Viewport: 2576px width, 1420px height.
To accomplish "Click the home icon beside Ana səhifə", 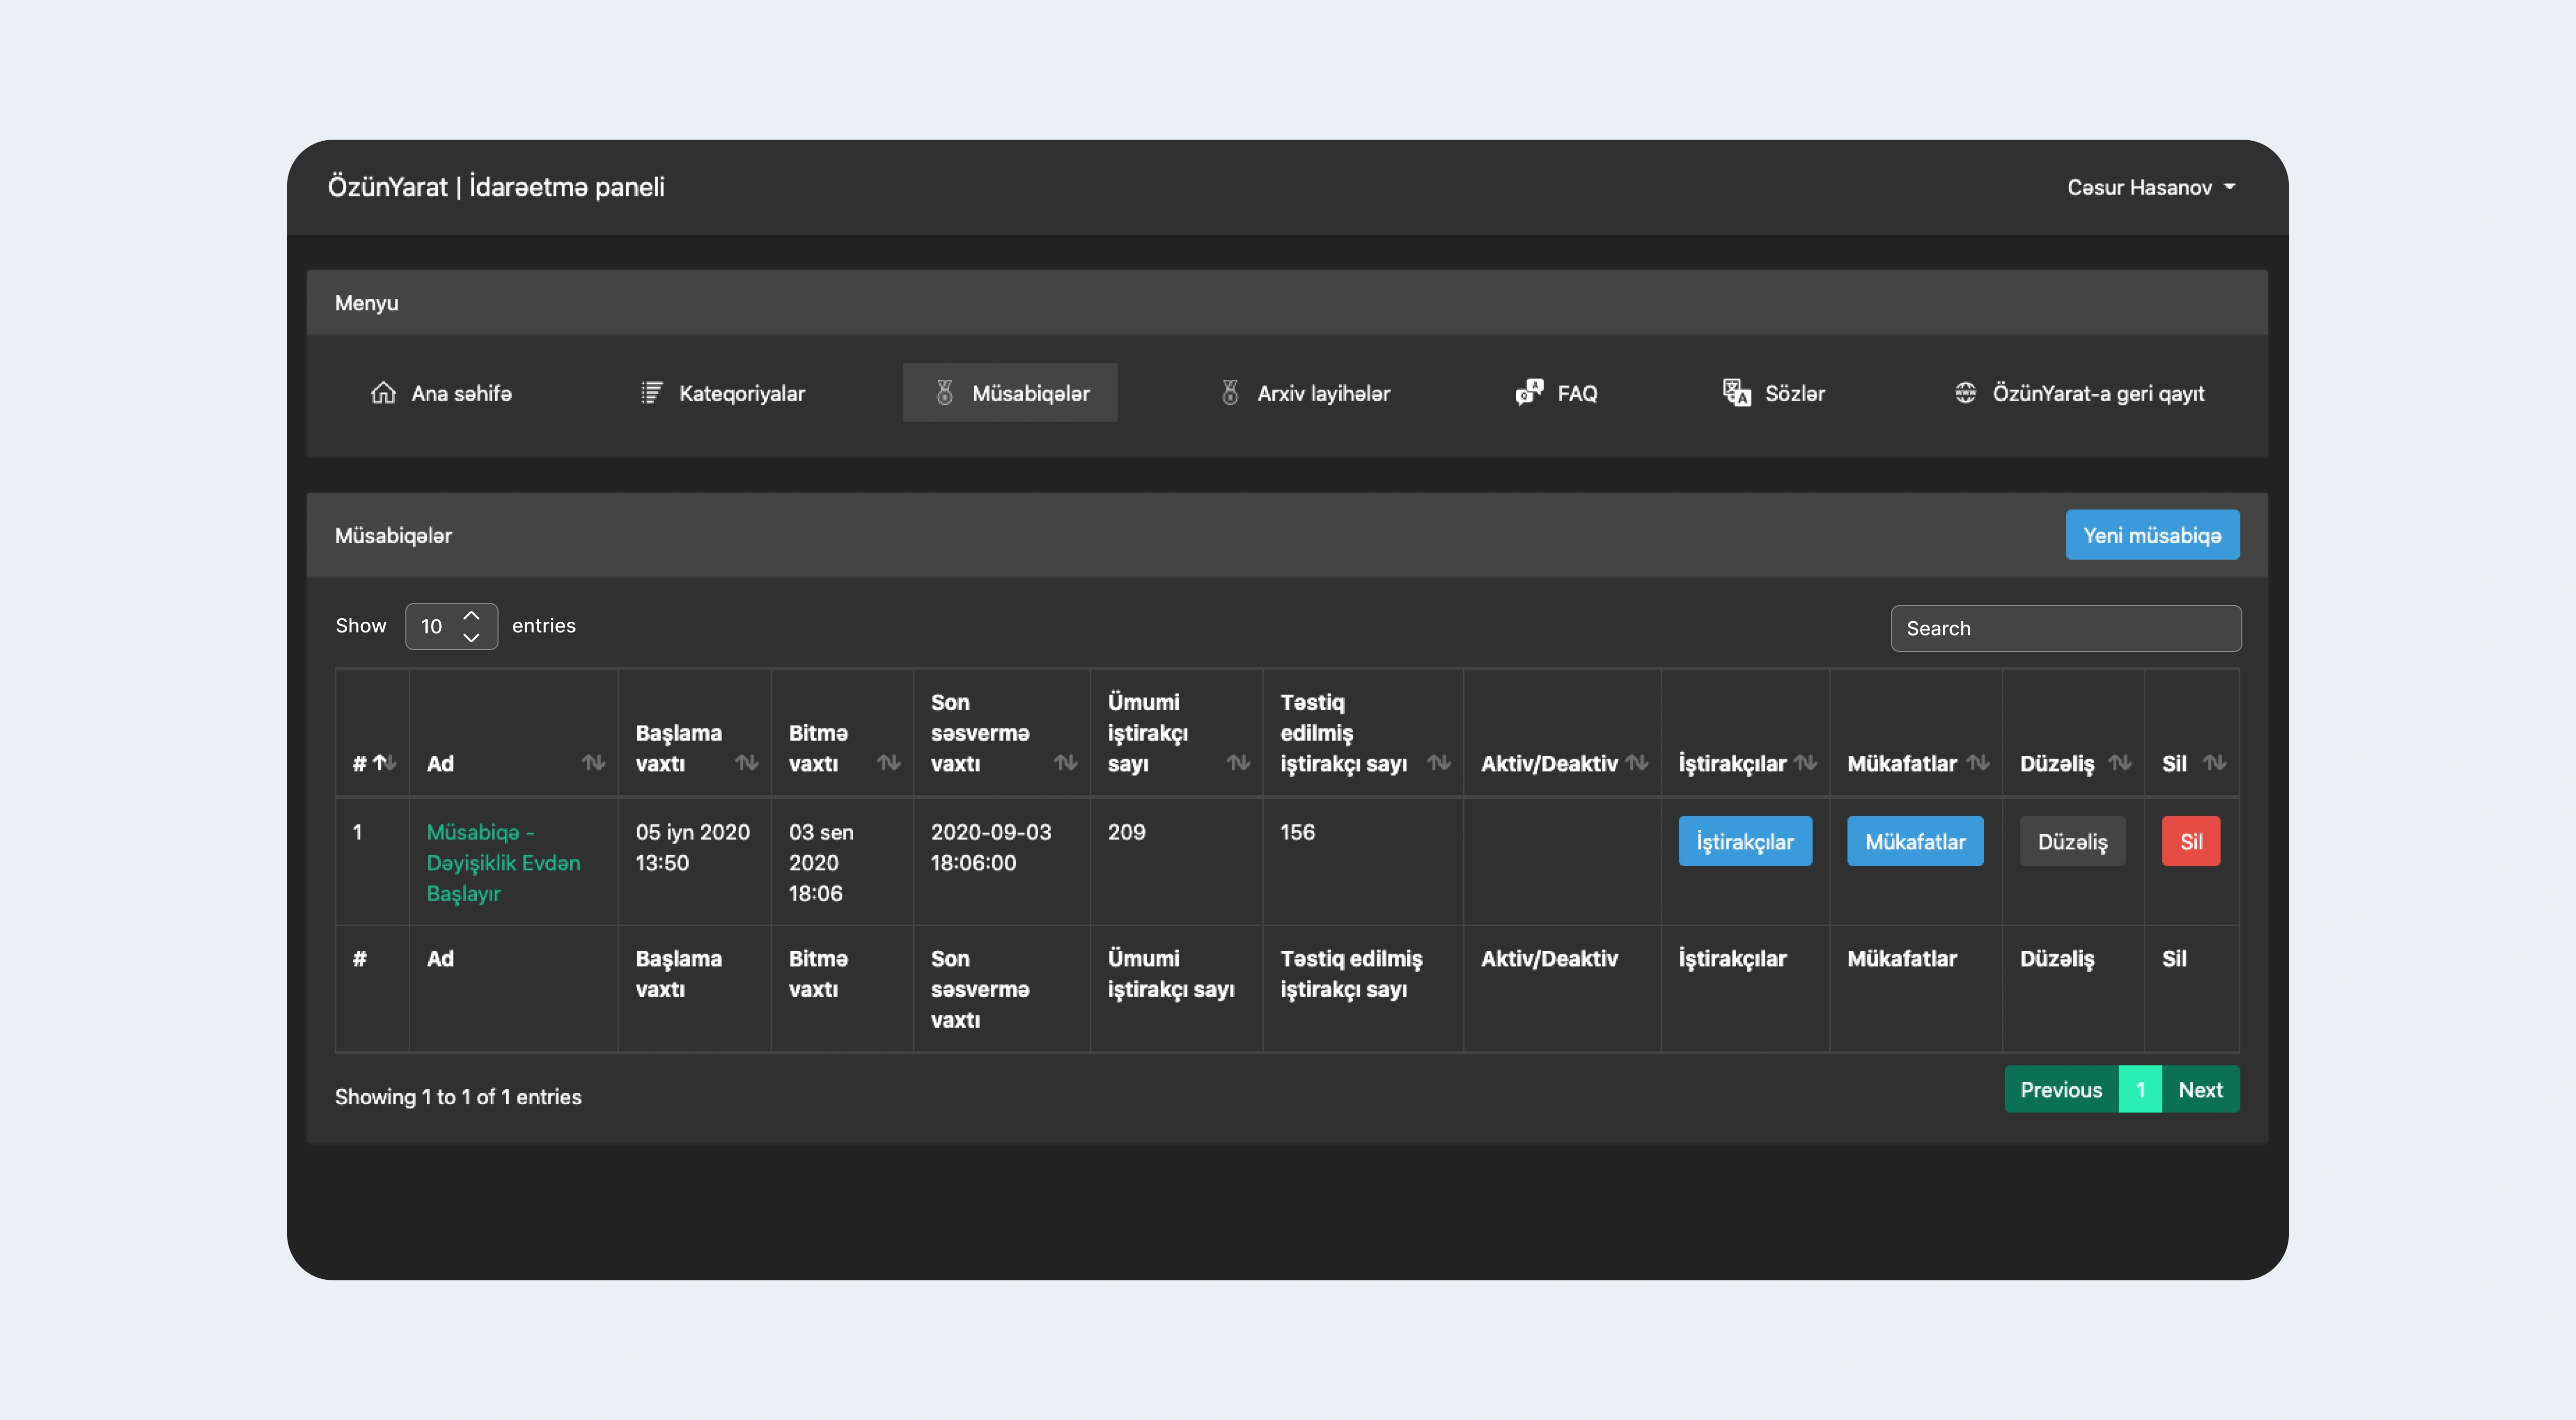I will [x=383, y=393].
